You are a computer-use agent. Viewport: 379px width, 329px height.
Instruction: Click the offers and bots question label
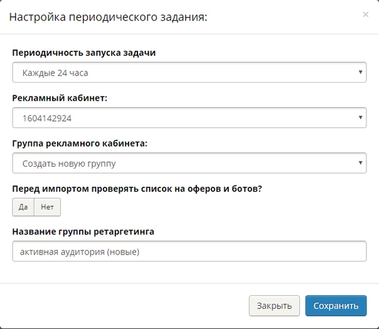(x=137, y=187)
